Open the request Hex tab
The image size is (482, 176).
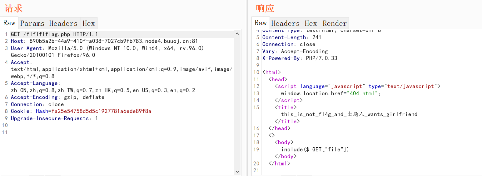click(x=89, y=23)
